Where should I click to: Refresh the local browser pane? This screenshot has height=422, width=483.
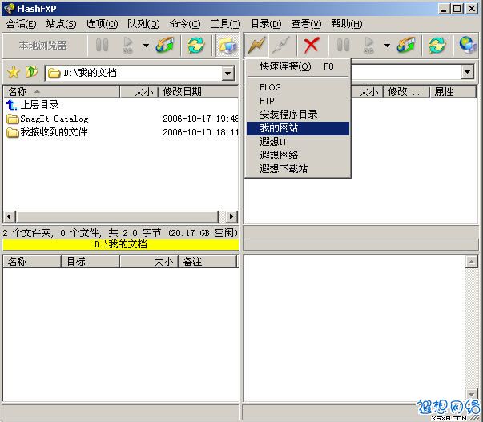coord(196,45)
